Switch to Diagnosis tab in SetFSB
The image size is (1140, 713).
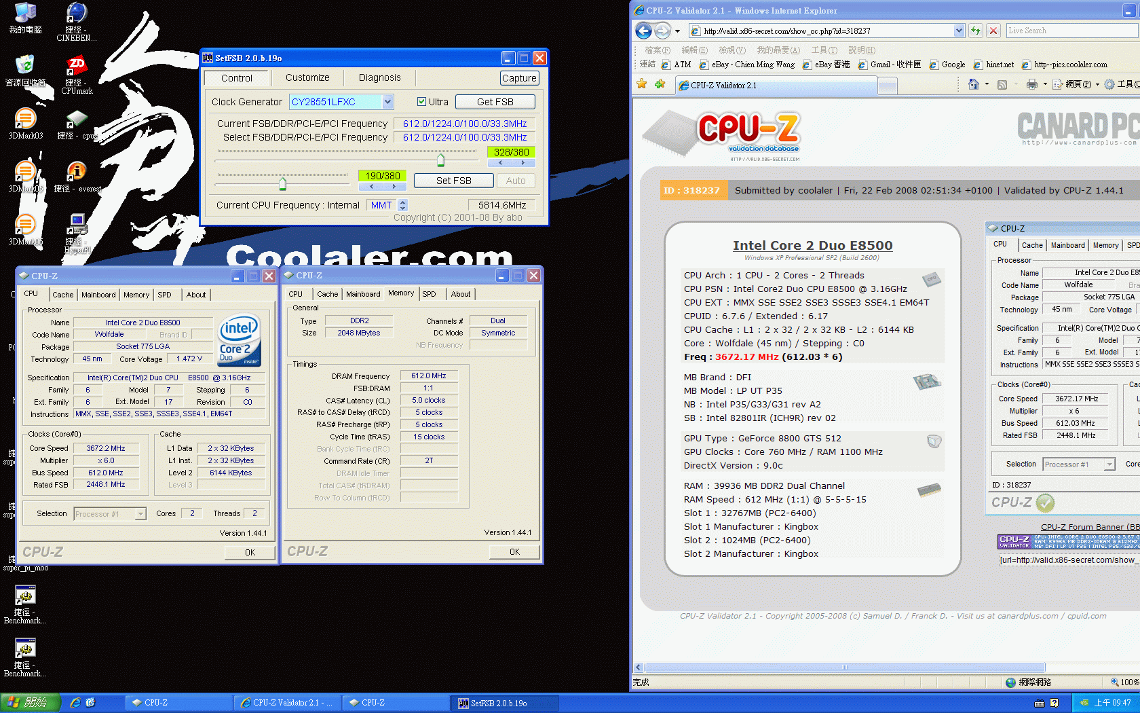point(379,78)
